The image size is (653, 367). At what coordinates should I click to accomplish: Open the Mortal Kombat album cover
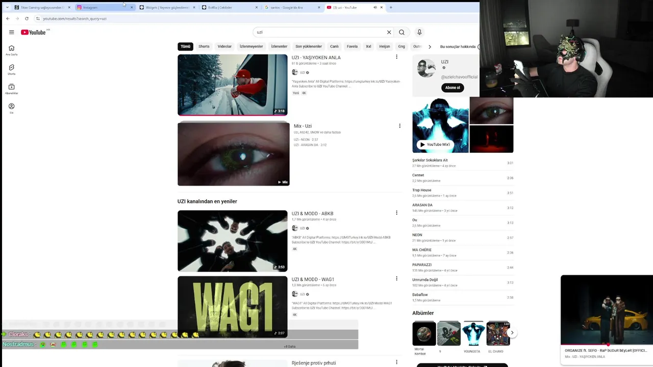point(424,334)
